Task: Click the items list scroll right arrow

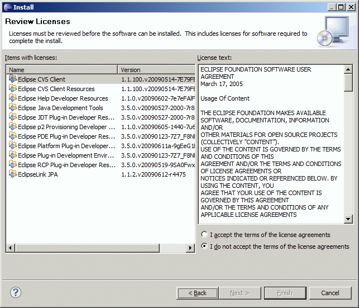Action: tap(190, 248)
